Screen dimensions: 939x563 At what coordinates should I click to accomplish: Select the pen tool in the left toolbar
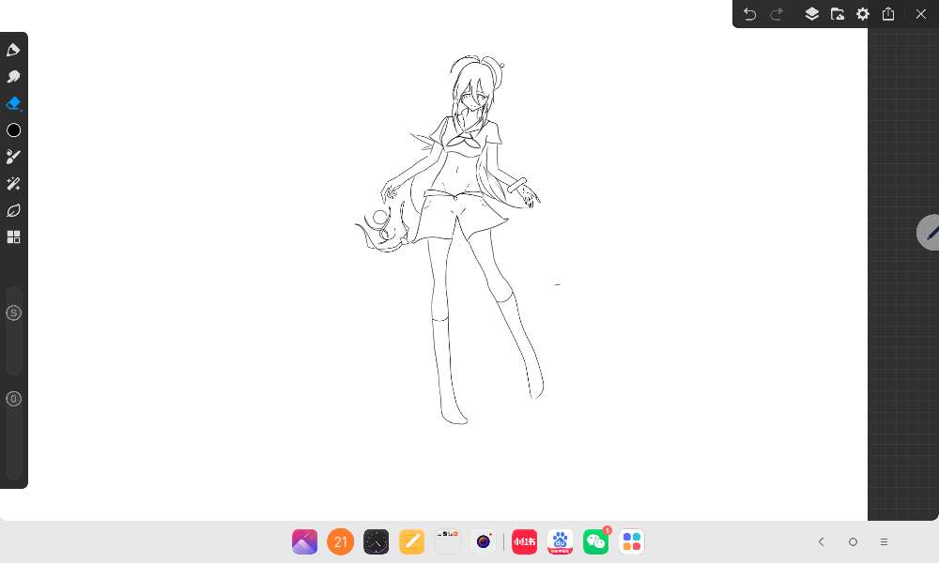coord(13,50)
